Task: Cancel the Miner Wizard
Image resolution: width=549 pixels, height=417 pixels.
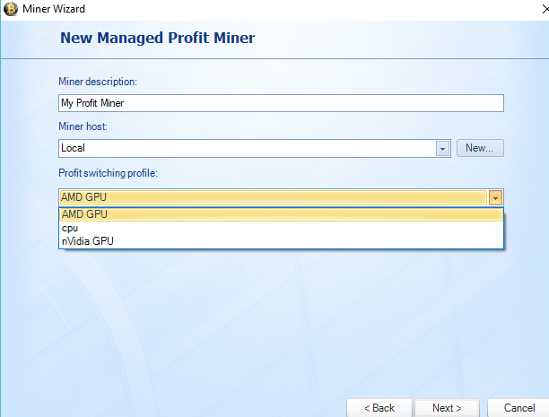Action: tap(518, 408)
